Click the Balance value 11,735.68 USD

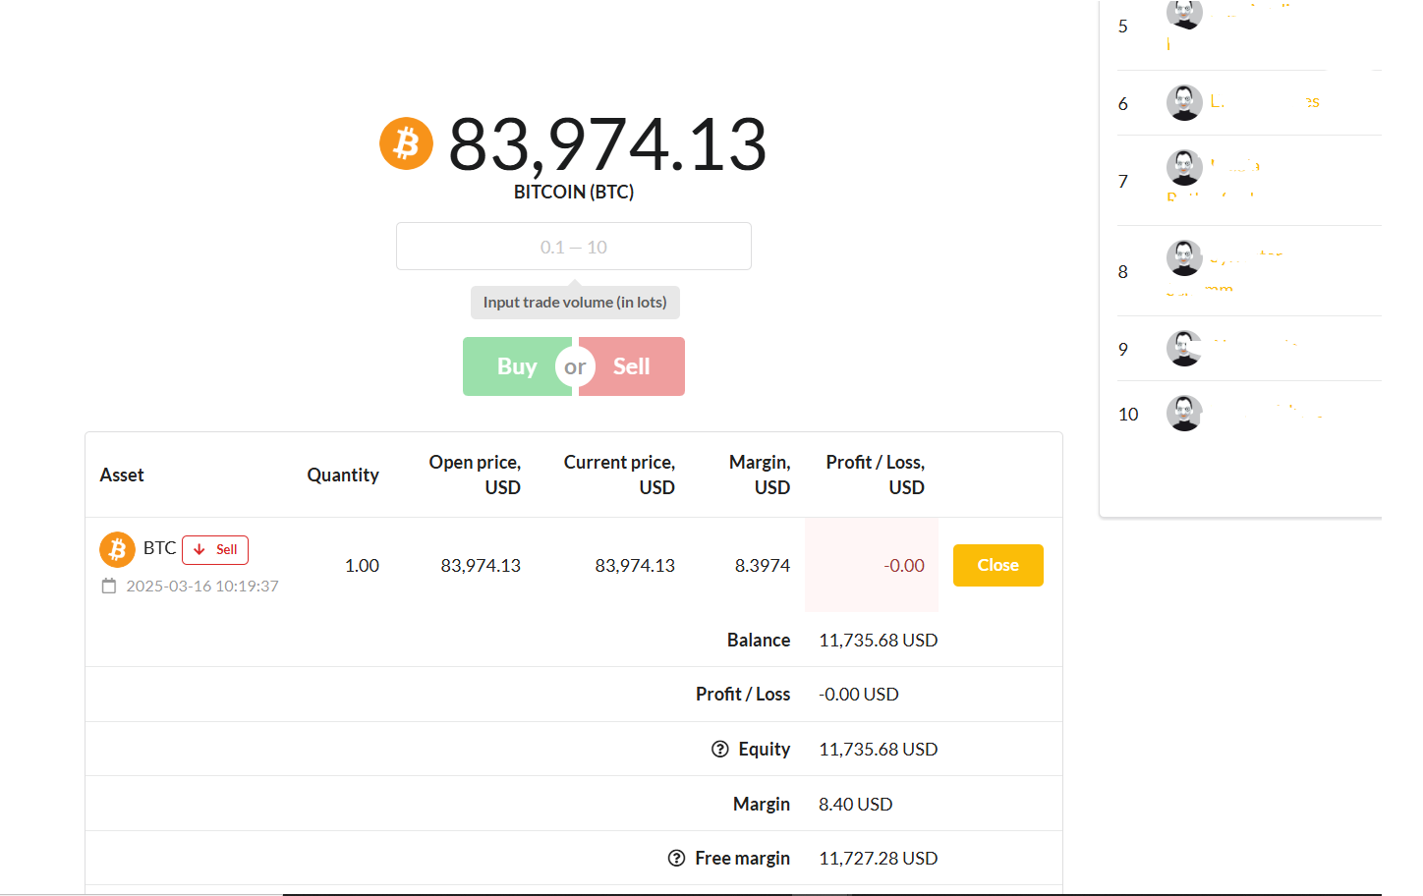pyautogui.click(x=879, y=640)
